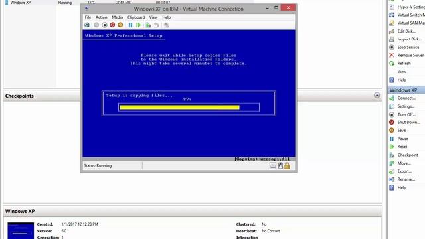425x239 pixels.
Task: Click the greyed-out Start toolbar icon
Action: point(96,25)
